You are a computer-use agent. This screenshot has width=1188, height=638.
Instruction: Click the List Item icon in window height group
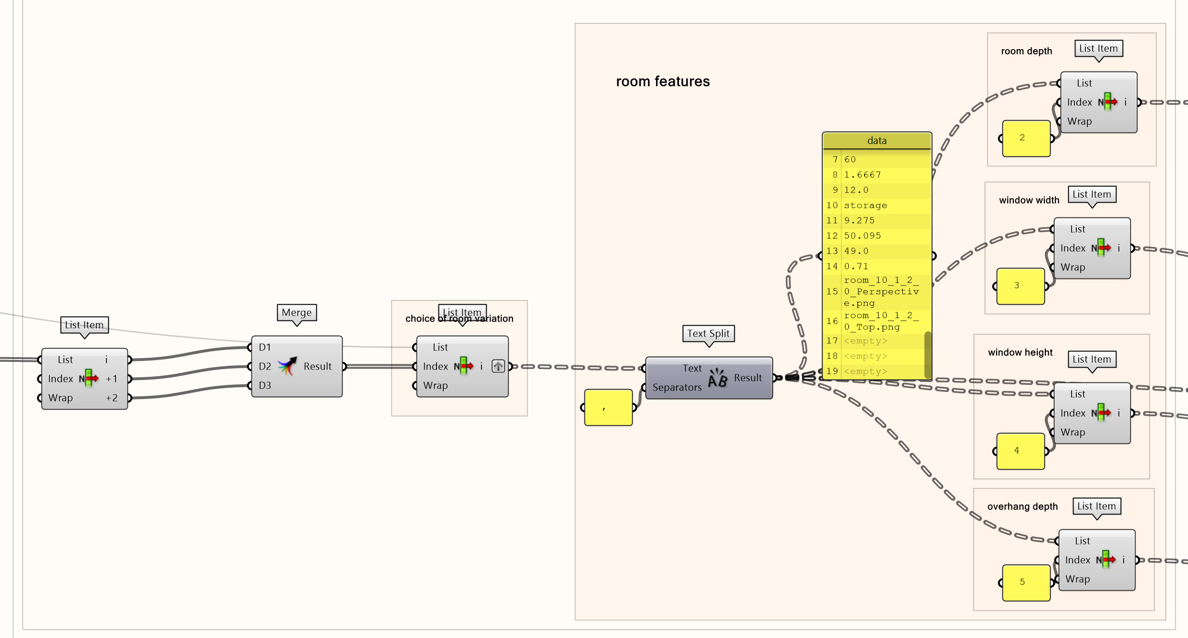point(1101,413)
